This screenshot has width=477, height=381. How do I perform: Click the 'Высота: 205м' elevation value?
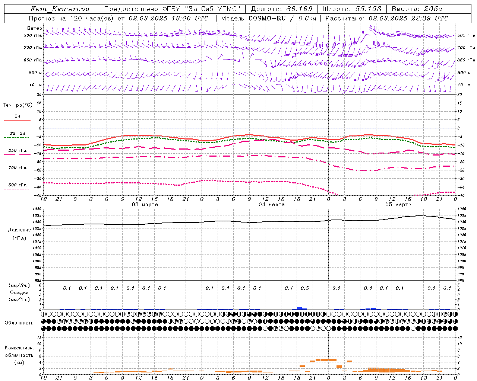pyautogui.click(x=417, y=9)
